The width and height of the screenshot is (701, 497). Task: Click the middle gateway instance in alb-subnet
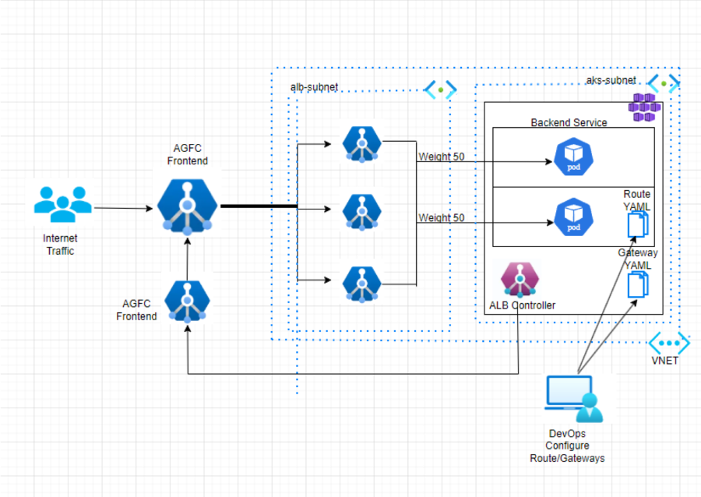360,212
